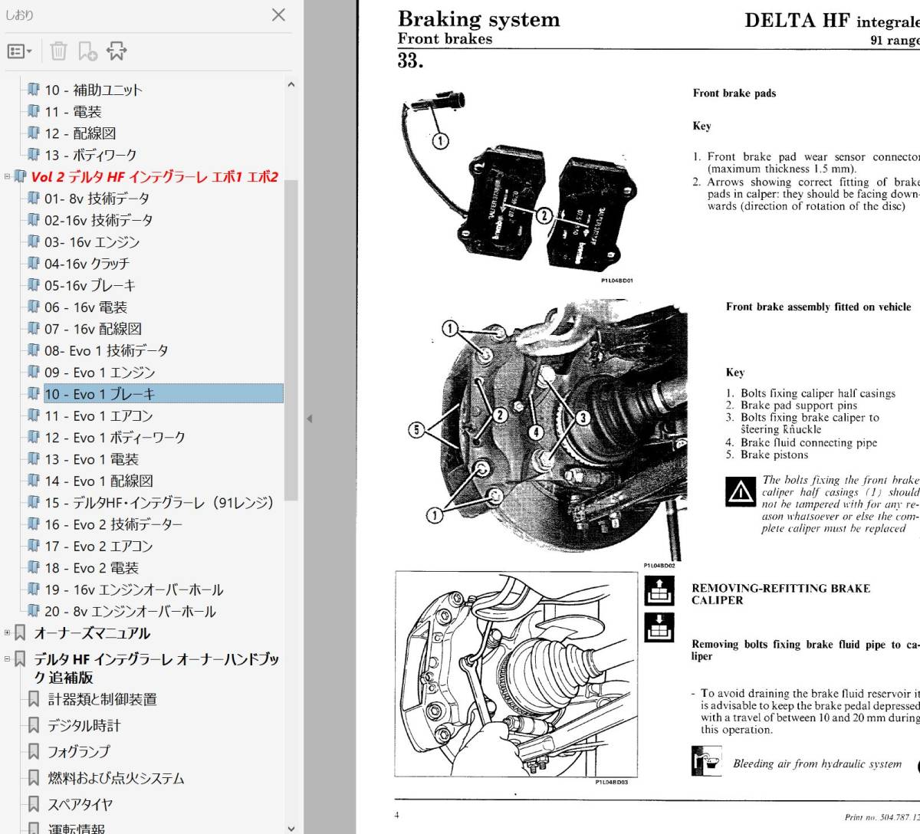Open bookmark 11 - 電装

click(x=73, y=112)
